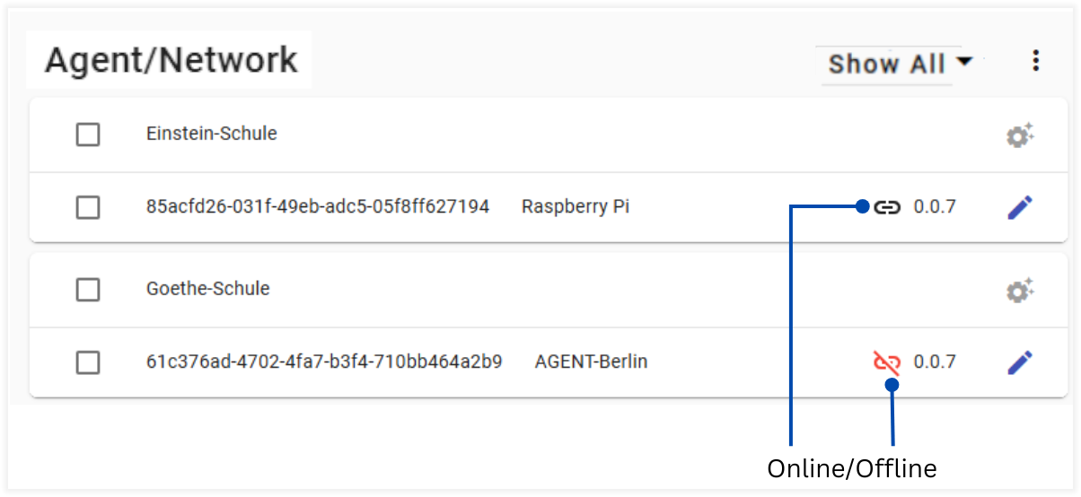The width and height of the screenshot is (1081, 497).
Task: Click the online link icon for Raspberry Pi
Action: [x=887, y=207]
